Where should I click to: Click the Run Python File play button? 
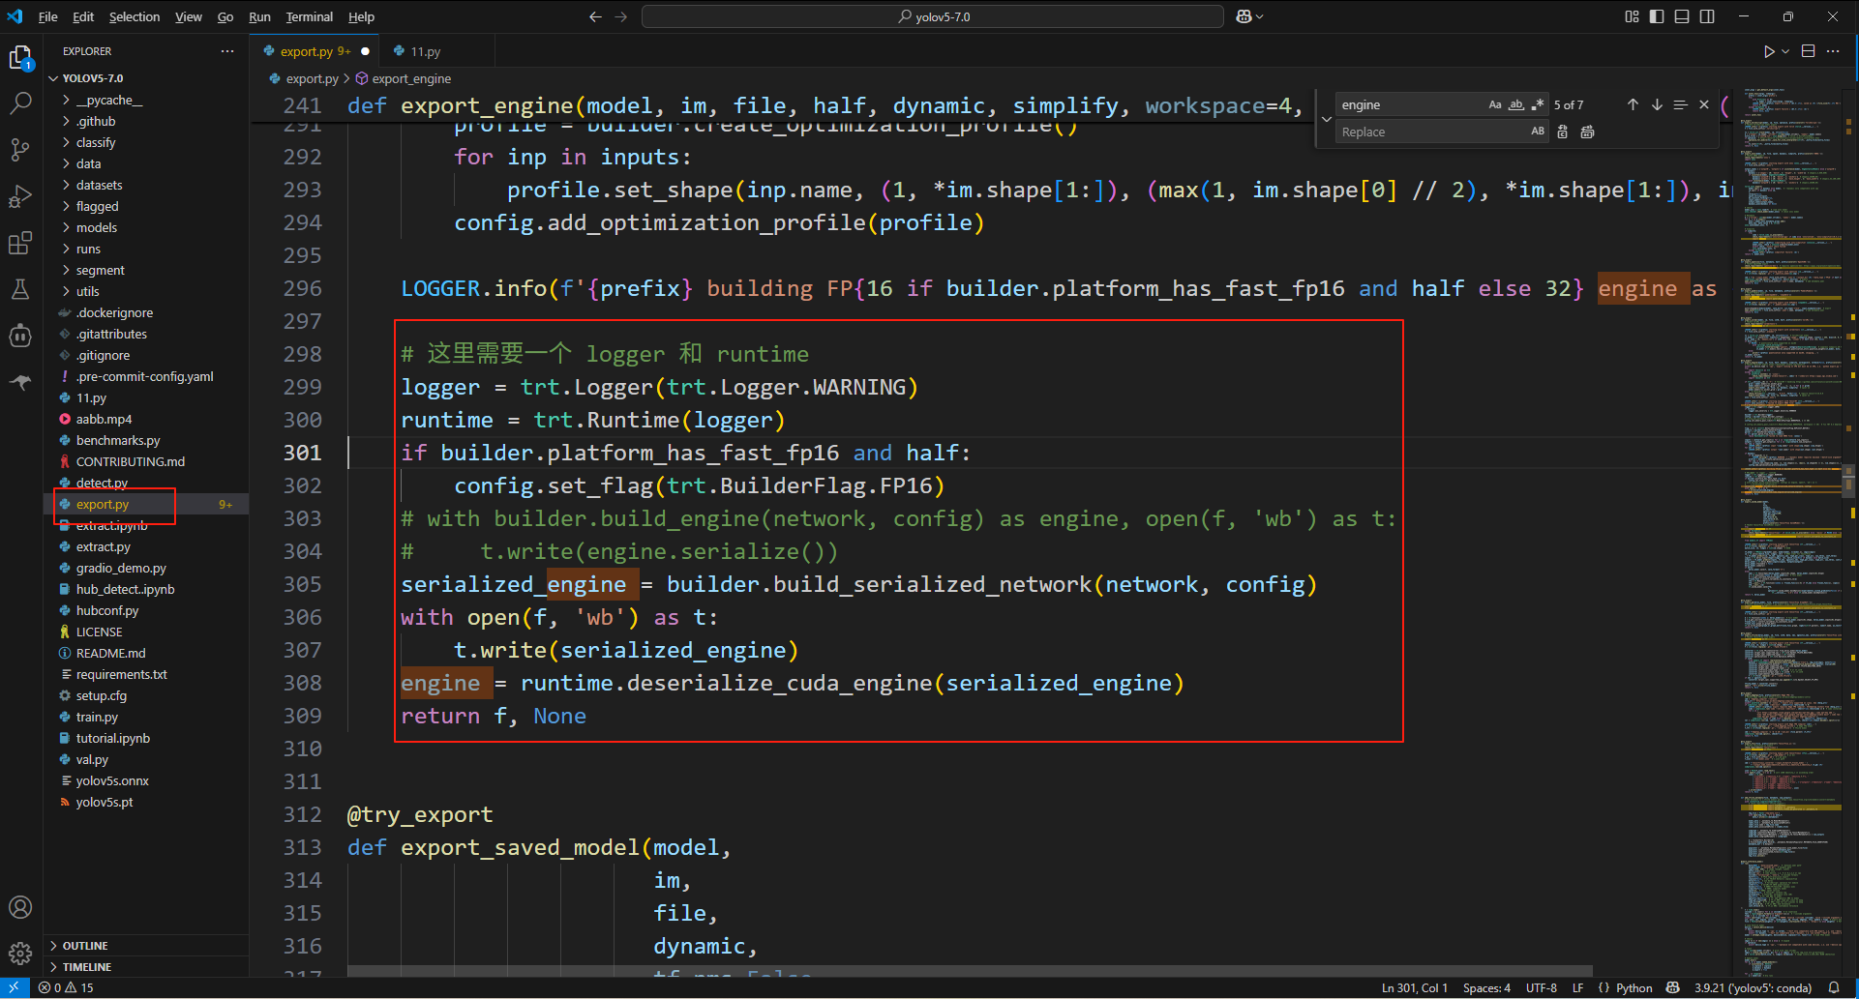tap(1770, 50)
